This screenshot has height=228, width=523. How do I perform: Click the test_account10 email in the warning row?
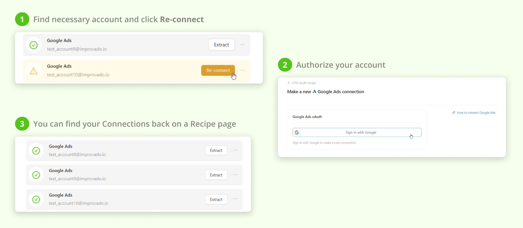pos(78,75)
